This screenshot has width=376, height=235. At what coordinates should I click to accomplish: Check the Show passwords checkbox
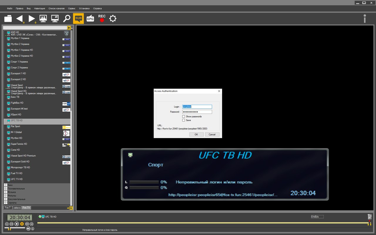pos(184,117)
